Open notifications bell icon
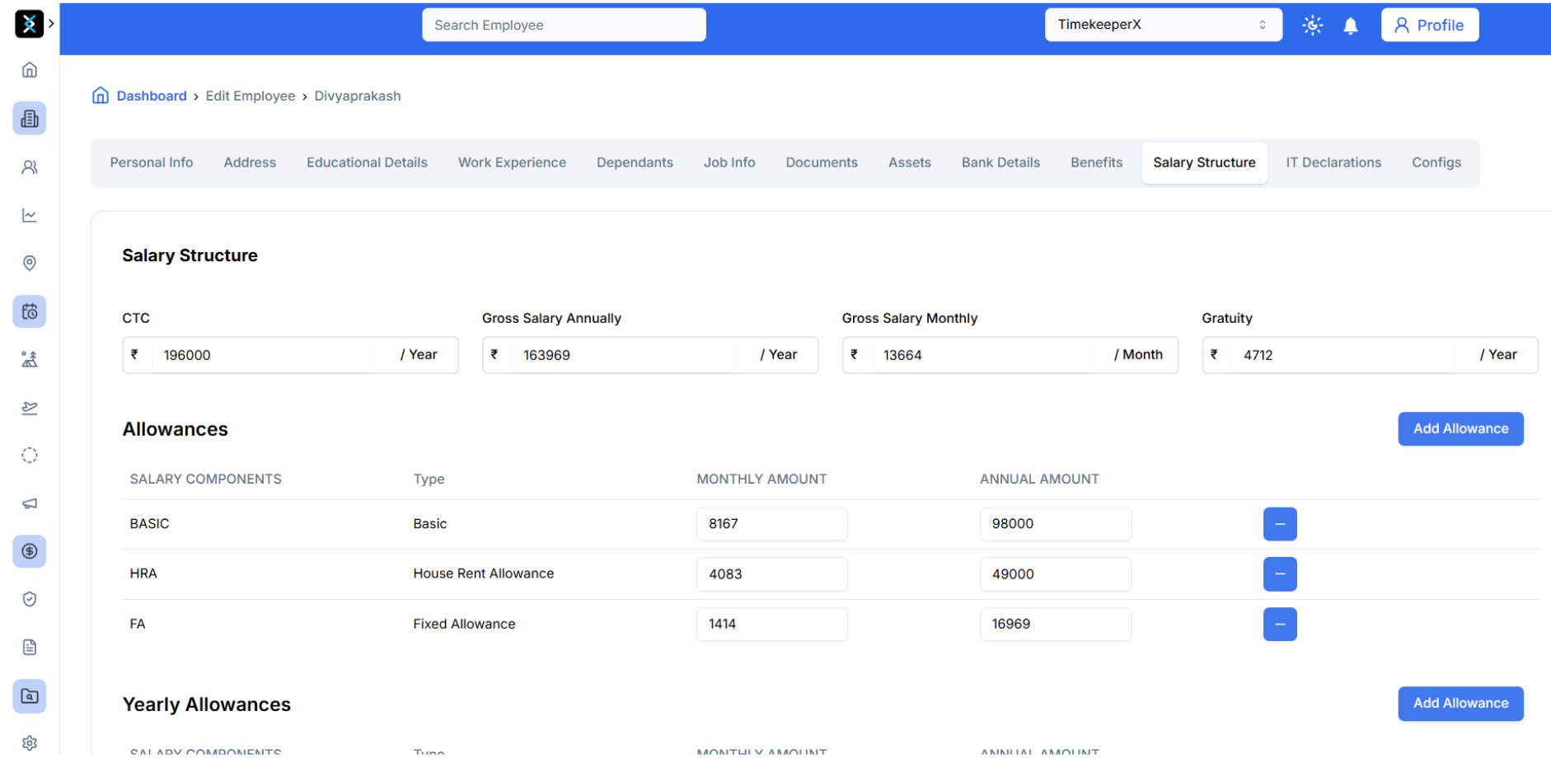The height and width of the screenshot is (758, 1551). (1351, 26)
